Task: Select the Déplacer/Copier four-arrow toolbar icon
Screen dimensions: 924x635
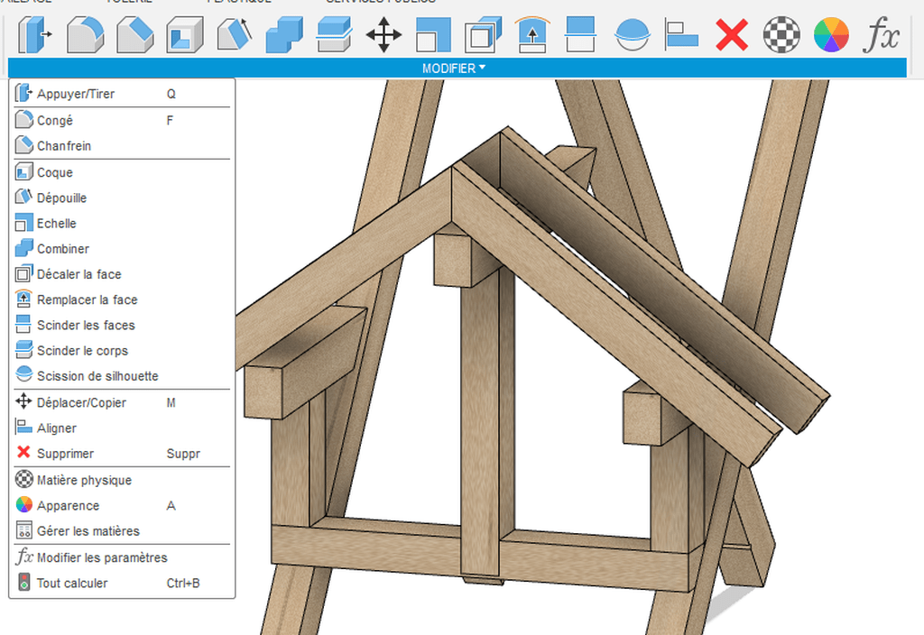Action: 383,35
